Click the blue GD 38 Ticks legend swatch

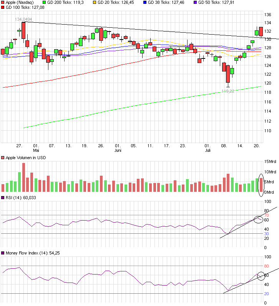pyautogui.click(x=145, y=3)
